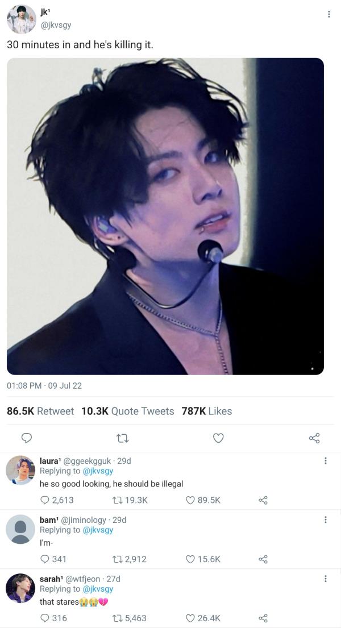Like the main tweet
This screenshot has width=341, height=628.
click(218, 438)
